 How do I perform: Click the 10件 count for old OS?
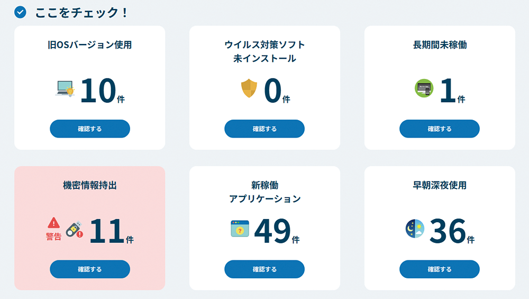102,91
